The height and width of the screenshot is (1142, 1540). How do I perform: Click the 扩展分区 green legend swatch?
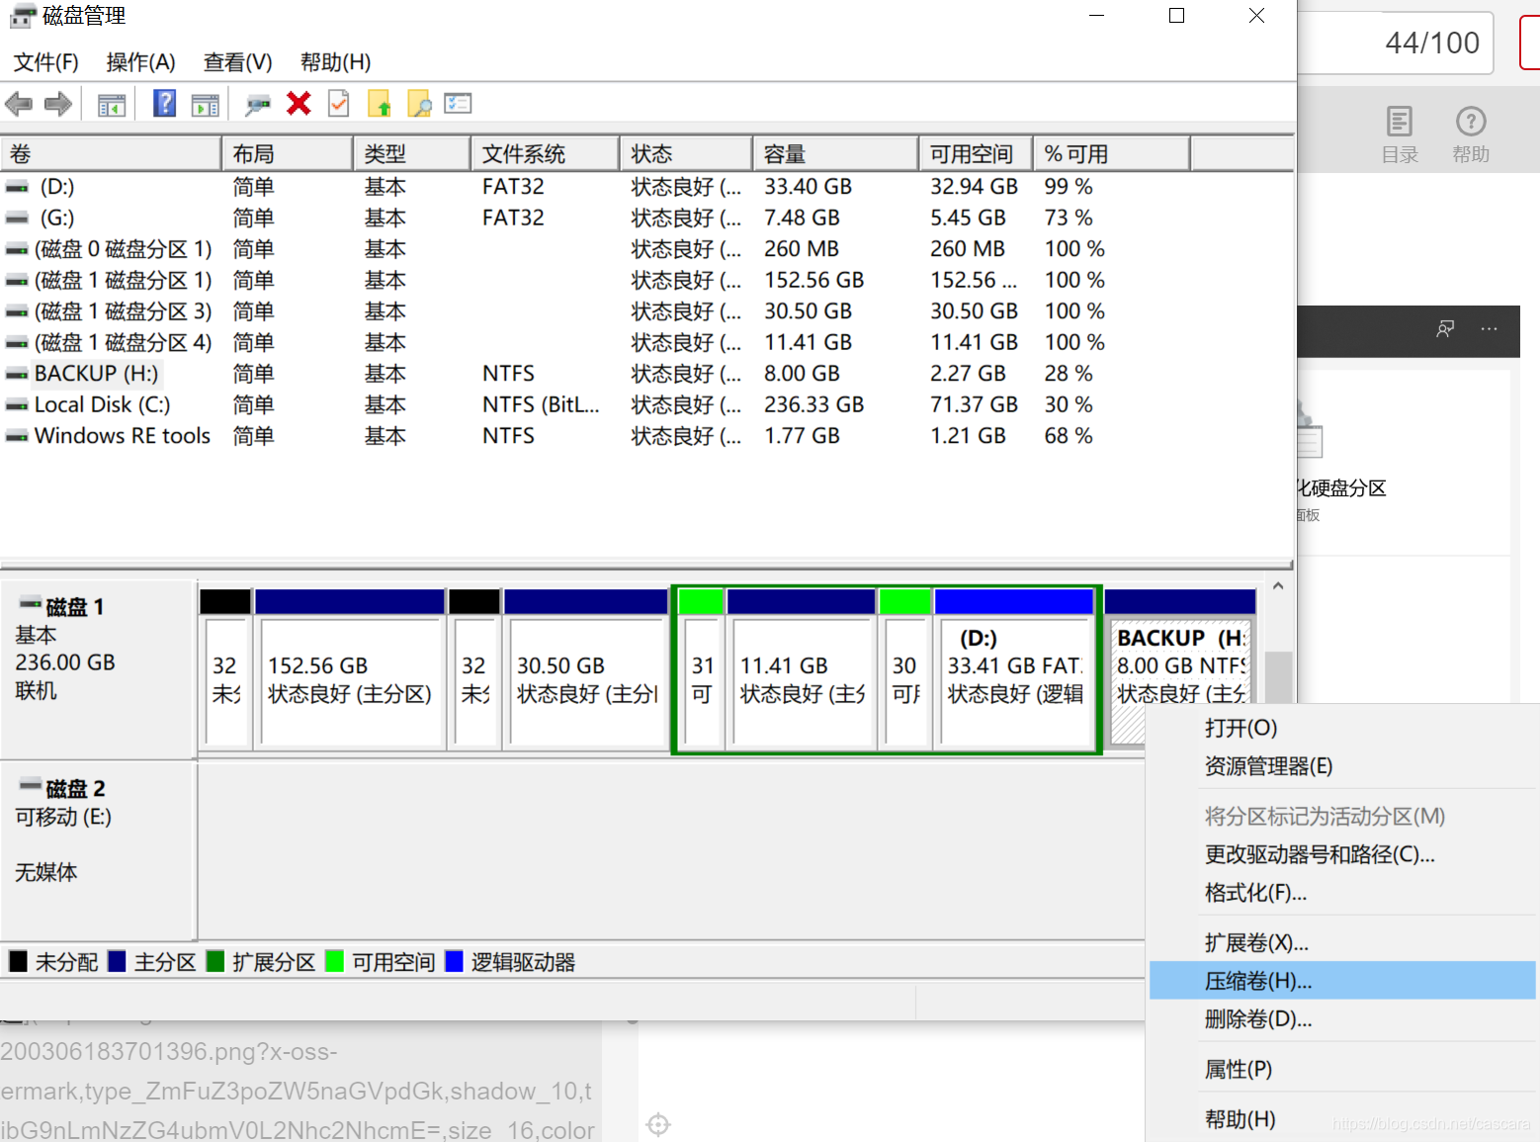215,961
